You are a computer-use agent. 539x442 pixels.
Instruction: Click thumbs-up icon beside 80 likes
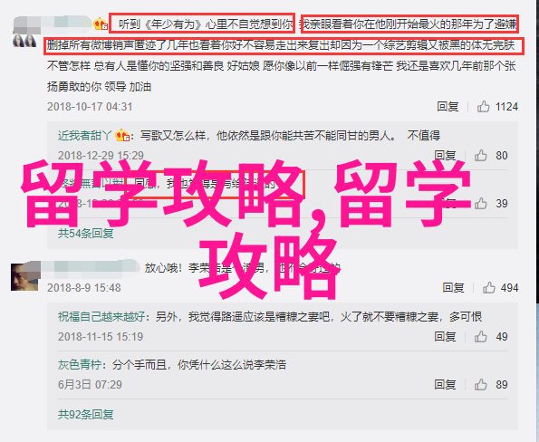(481, 156)
